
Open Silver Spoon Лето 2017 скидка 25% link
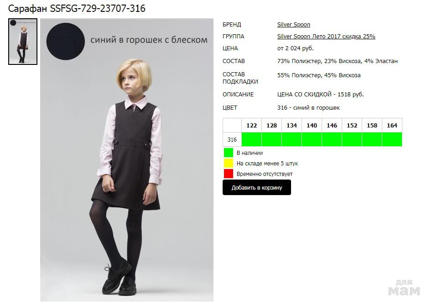coord(326,36)
